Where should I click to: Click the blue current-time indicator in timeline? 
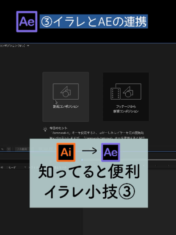pos(82,160)
